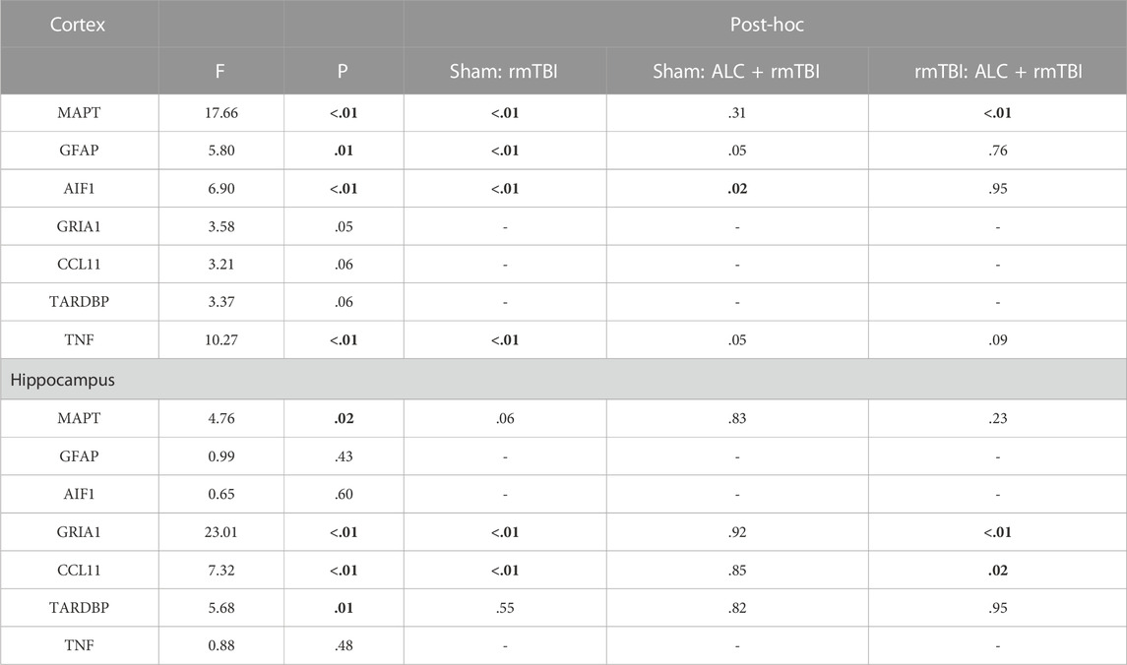1127x665 pixels.
Task: Click the F column header
Action: pos(219,71)
